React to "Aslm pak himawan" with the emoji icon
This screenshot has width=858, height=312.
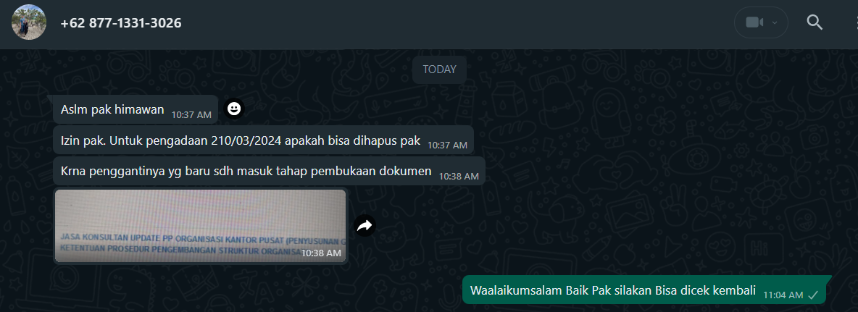[x=234, y=109]
